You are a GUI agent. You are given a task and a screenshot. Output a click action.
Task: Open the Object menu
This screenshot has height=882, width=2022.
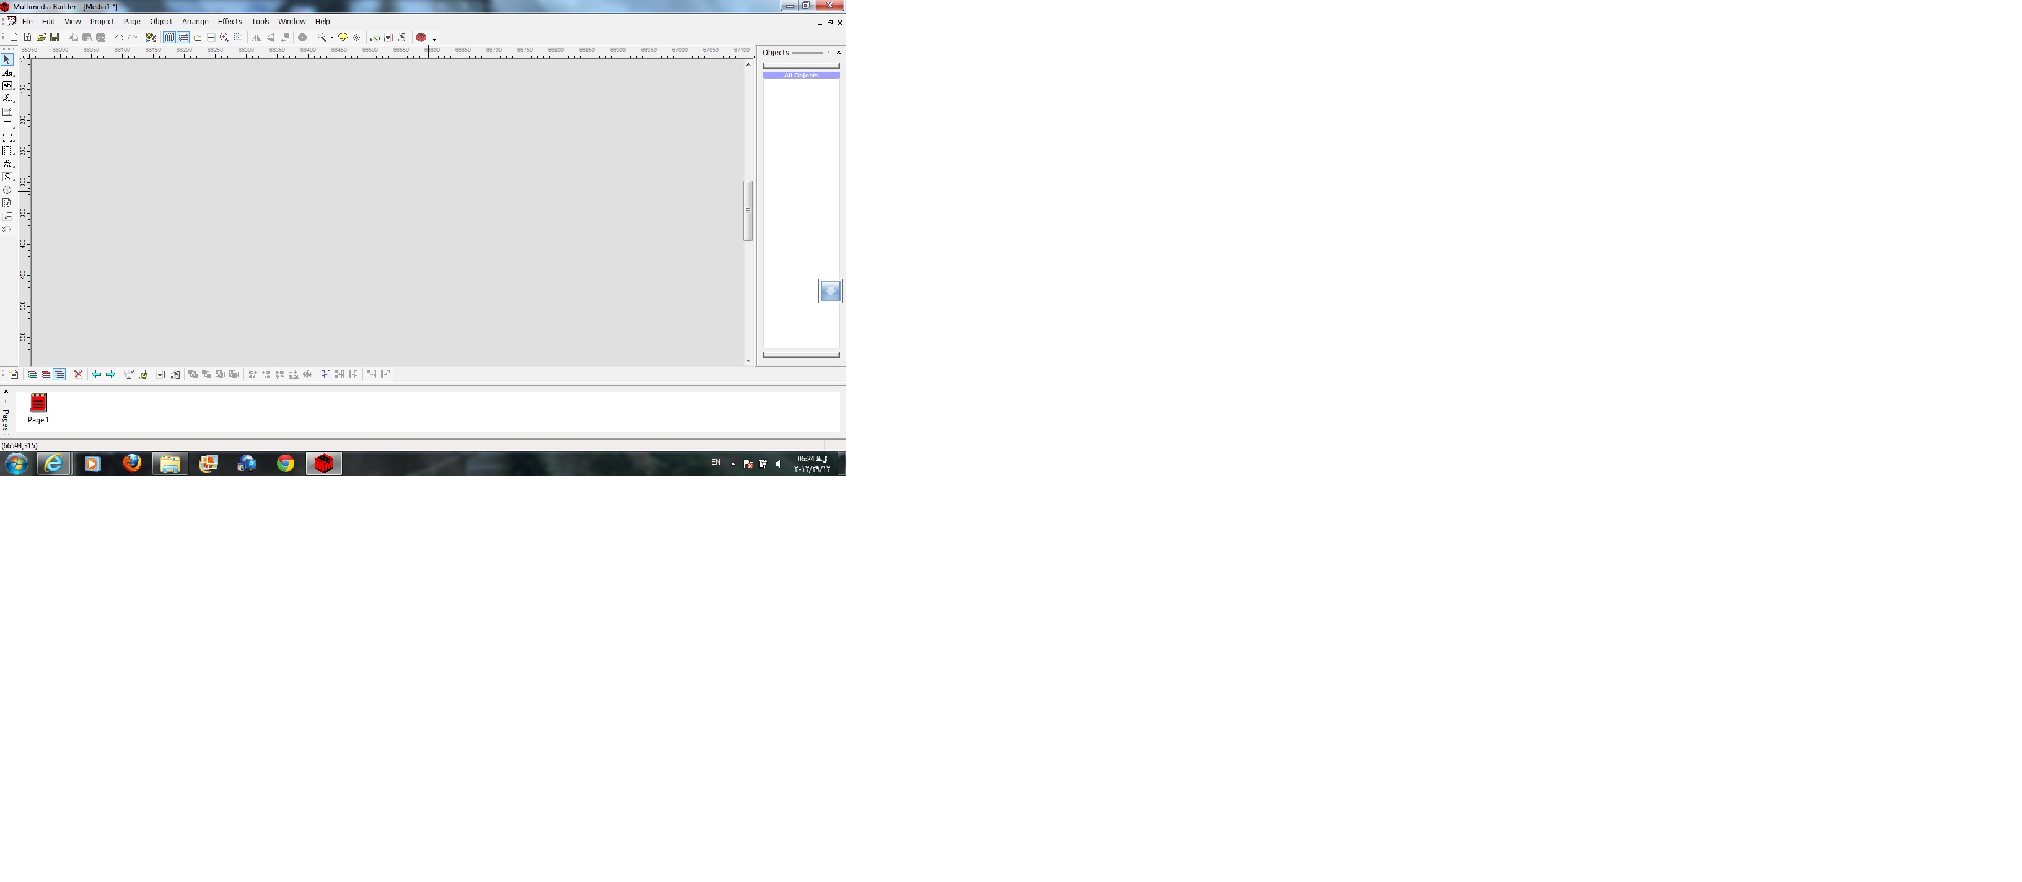161,21
